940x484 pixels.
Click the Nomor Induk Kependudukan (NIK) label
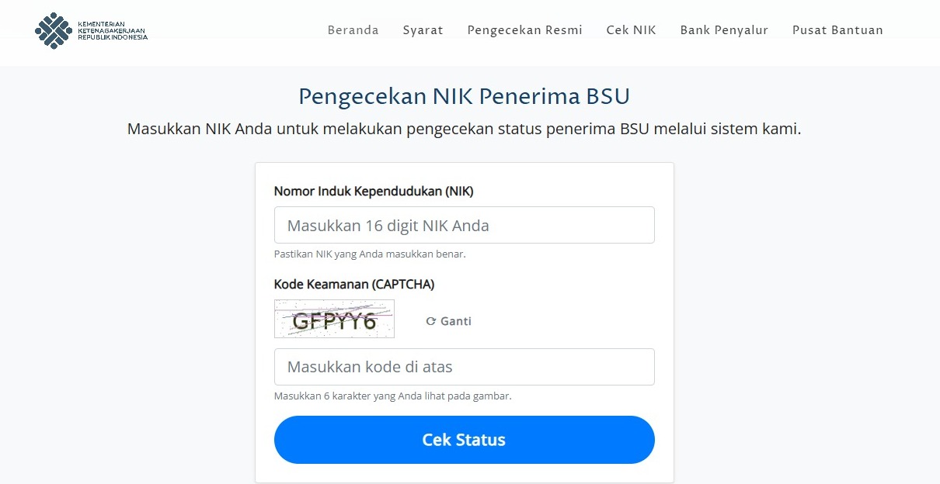click(374, 191)
